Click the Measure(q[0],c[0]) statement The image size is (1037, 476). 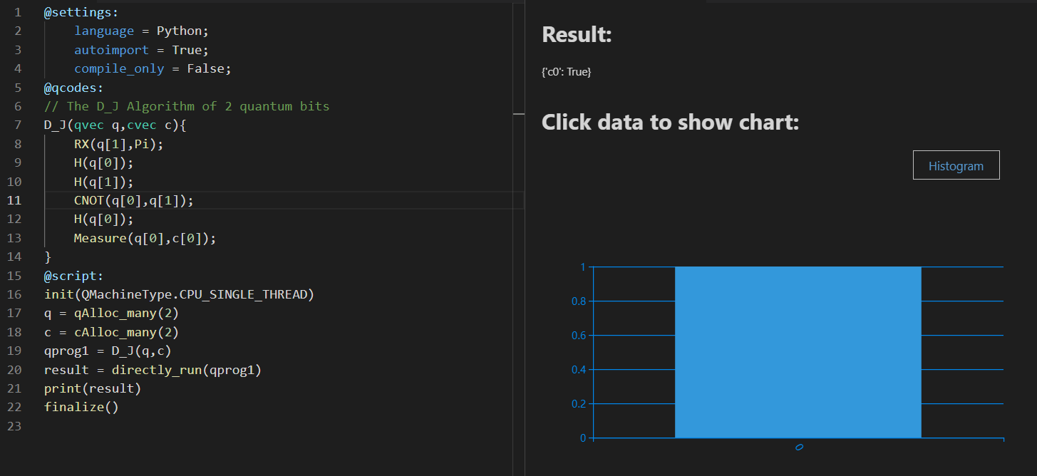coord(145,238)
